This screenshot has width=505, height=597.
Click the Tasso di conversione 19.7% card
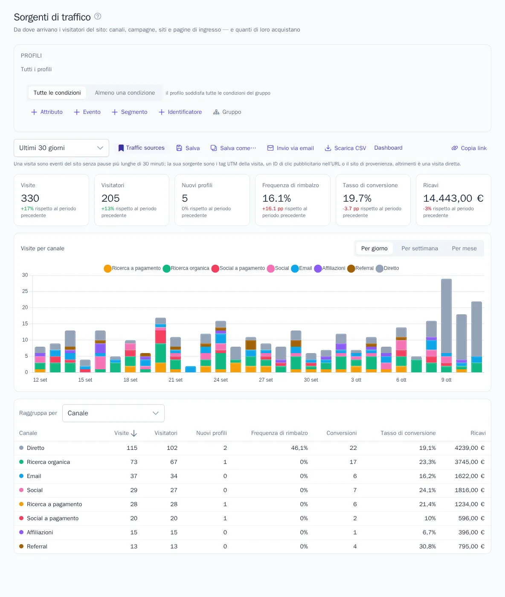(373, 200)
